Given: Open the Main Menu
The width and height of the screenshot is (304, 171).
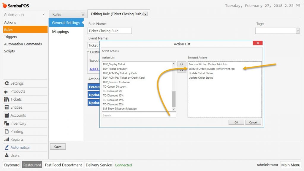Looking at the screenshot, I should pos(291,165).
